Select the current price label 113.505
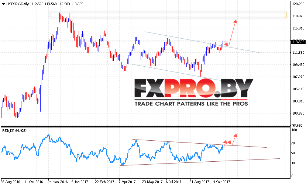Screen dimensions: 306x186 298,42
